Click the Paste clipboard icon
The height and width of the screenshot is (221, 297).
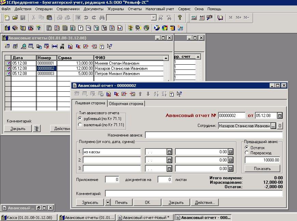[x=49, y=18]
